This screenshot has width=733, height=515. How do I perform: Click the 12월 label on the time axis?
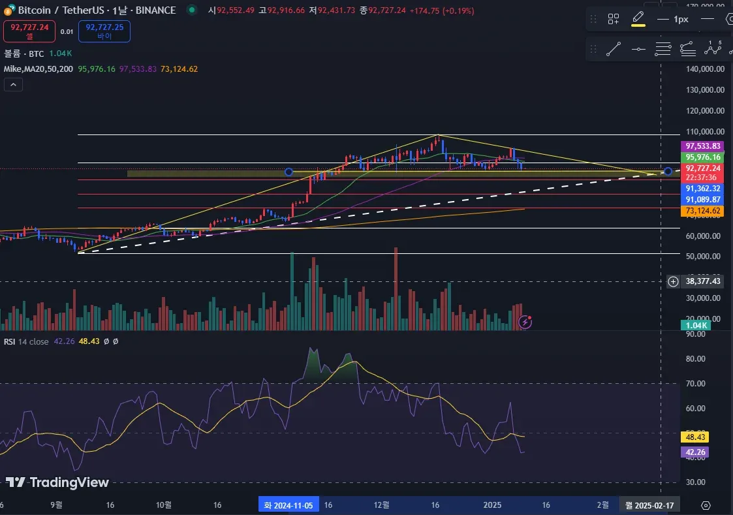(x=381, y=505)
